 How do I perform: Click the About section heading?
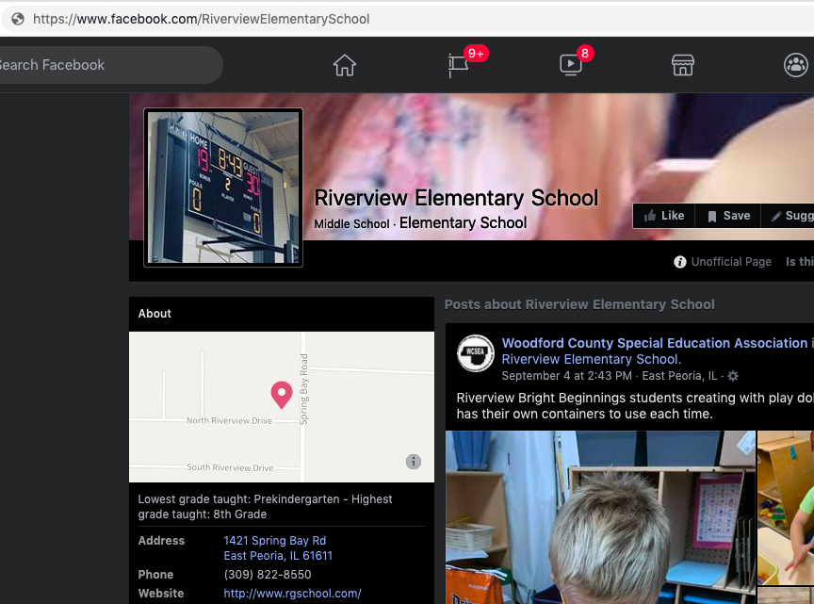pos(155,314)
